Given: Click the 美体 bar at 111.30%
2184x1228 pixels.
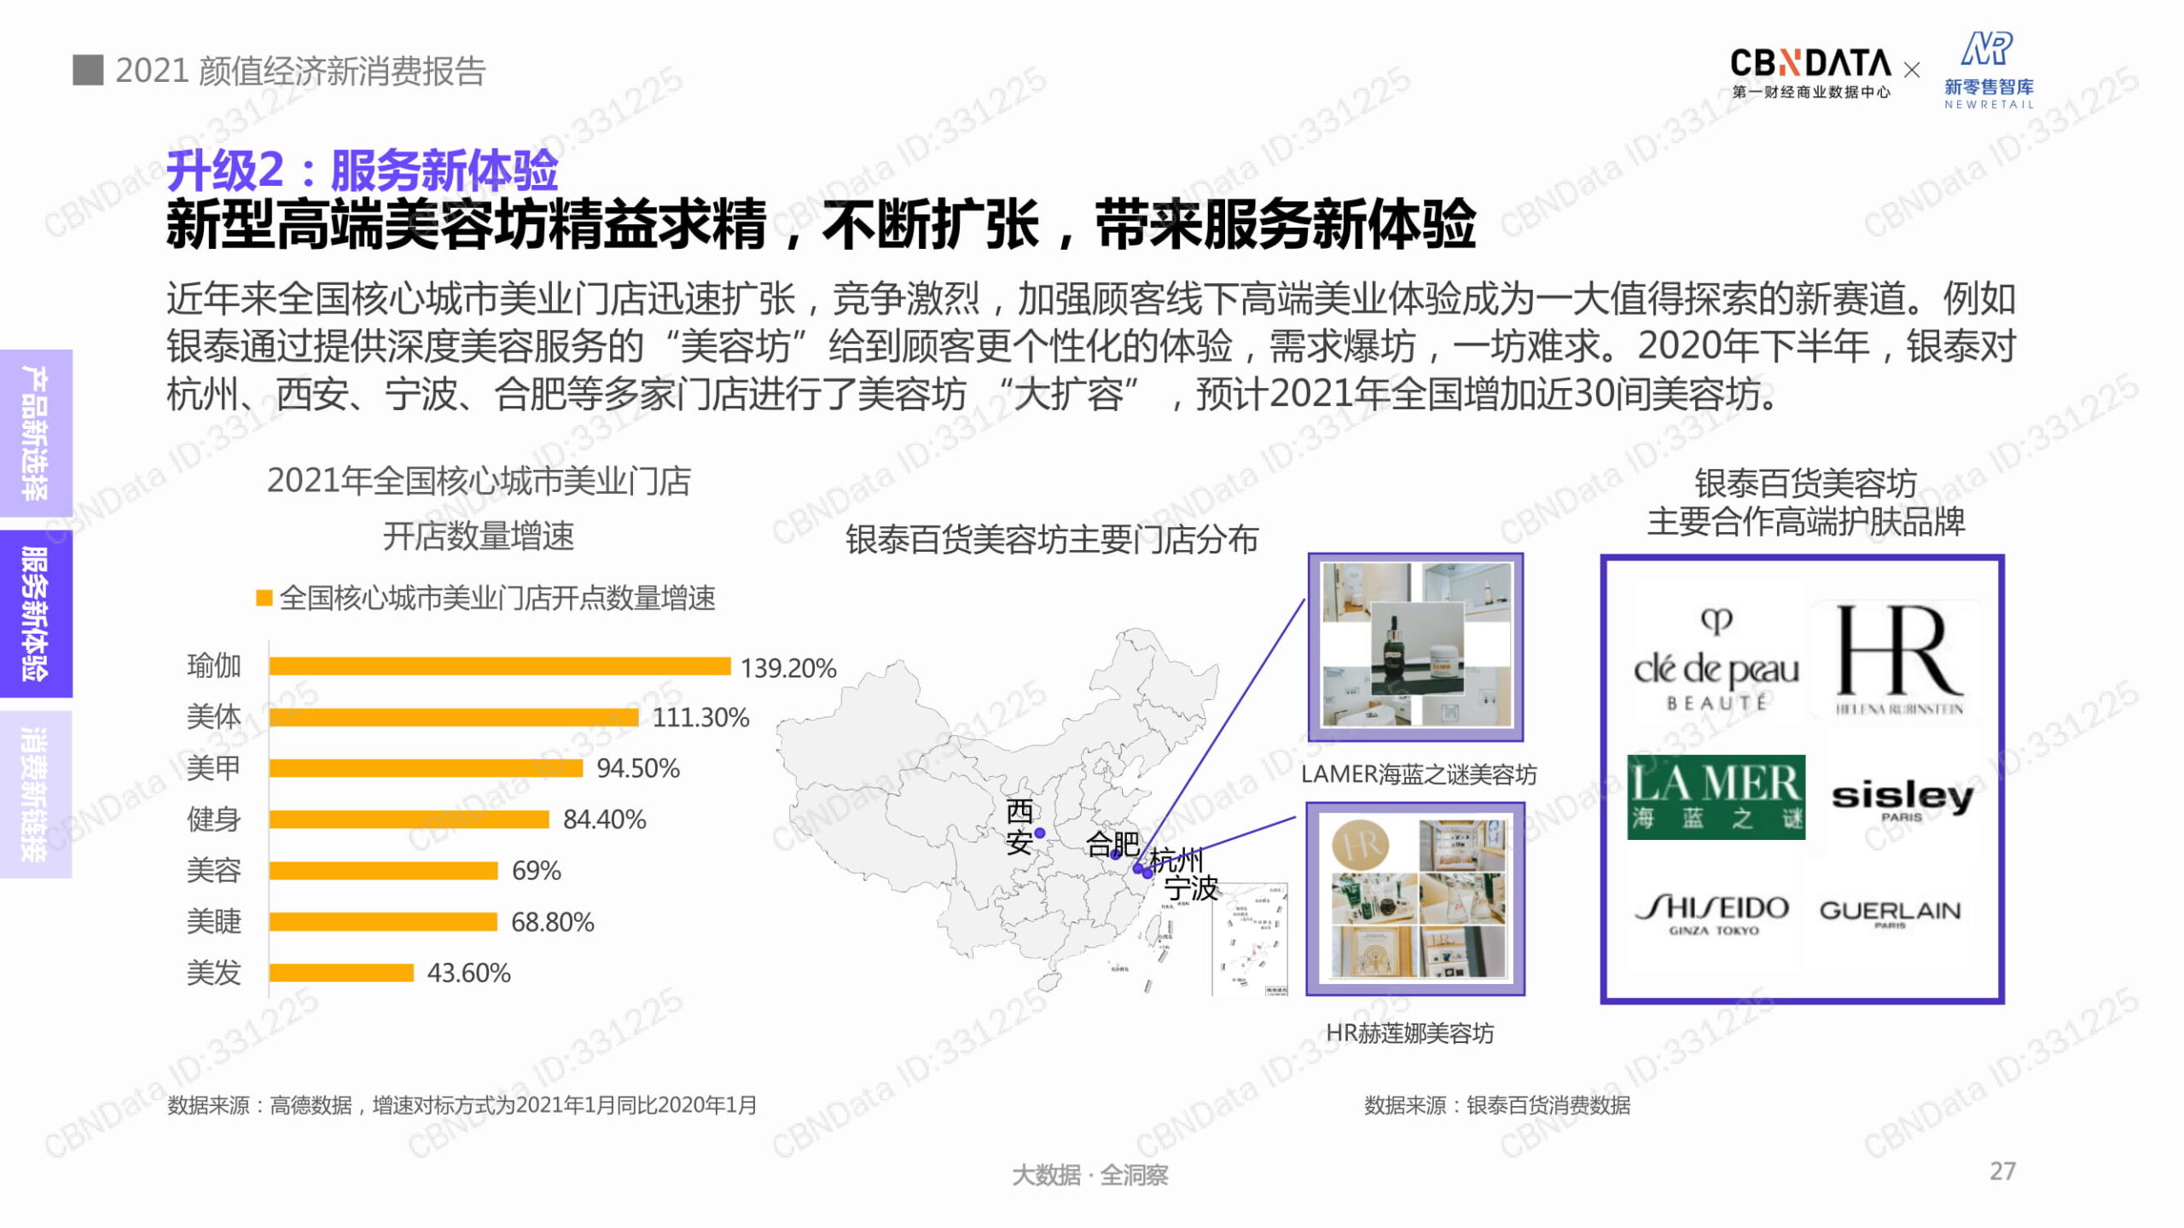Looking at the screenshot, I should (454, 717).
